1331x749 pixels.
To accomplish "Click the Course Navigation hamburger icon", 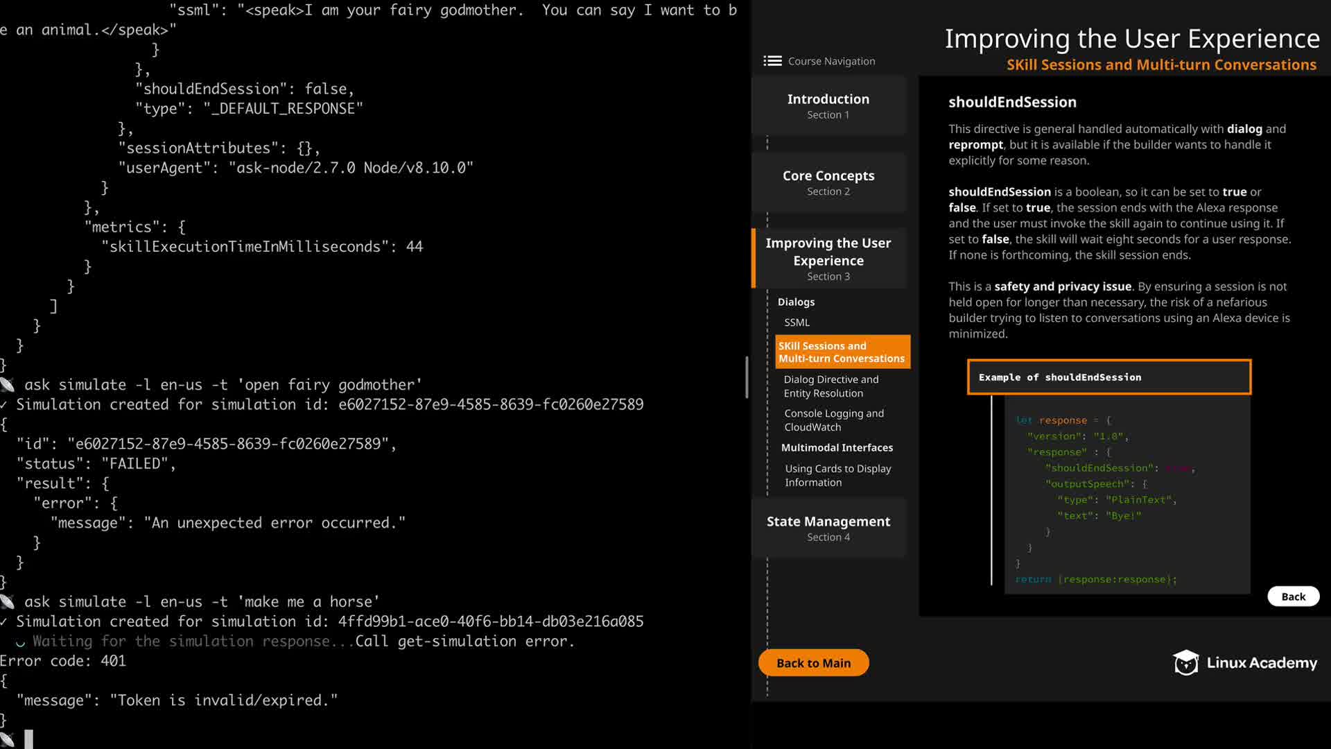I will (772, 61).
